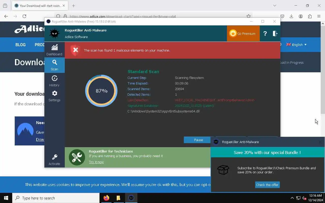The image size is (325, 203).
Task: Open the BLOG menu on Adlice website
Action: click(x=21, y=45)
